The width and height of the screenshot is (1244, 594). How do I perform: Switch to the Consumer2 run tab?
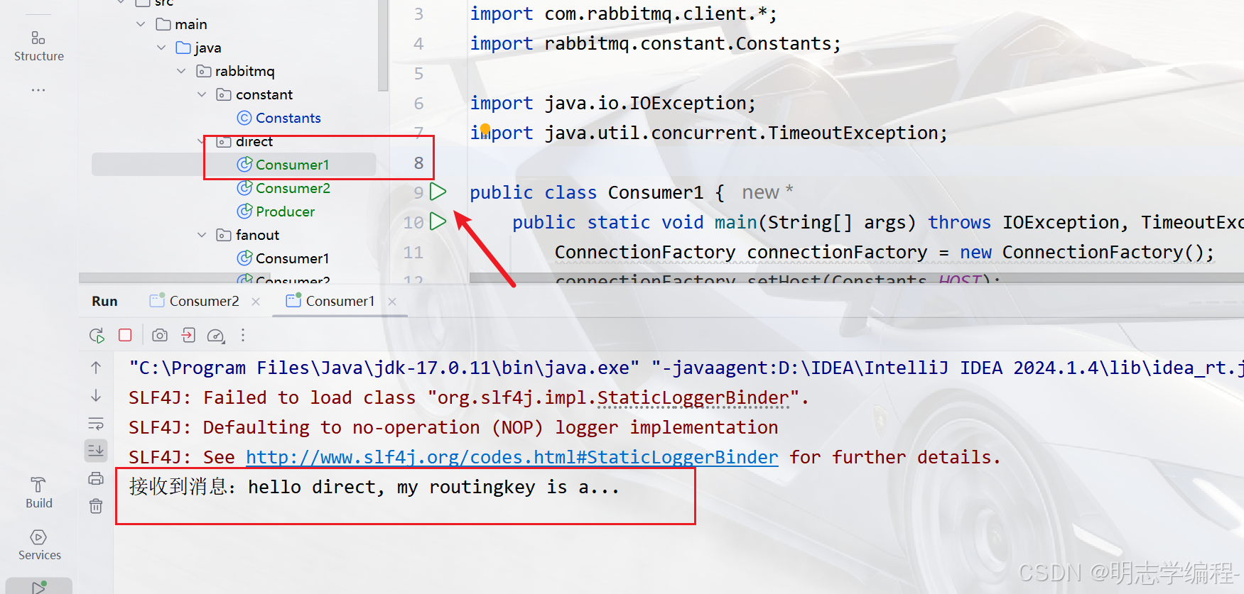(203, 301)
